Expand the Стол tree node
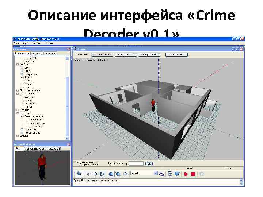Screen dimensions: 263x197 tap(22, 68)
